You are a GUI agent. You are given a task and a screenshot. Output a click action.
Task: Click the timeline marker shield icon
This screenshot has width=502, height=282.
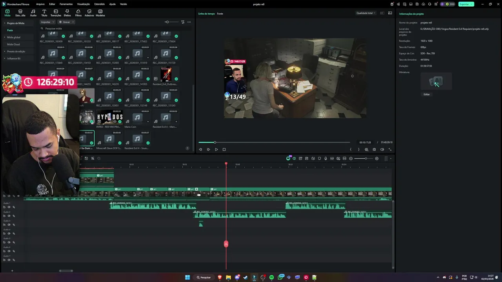319,158
